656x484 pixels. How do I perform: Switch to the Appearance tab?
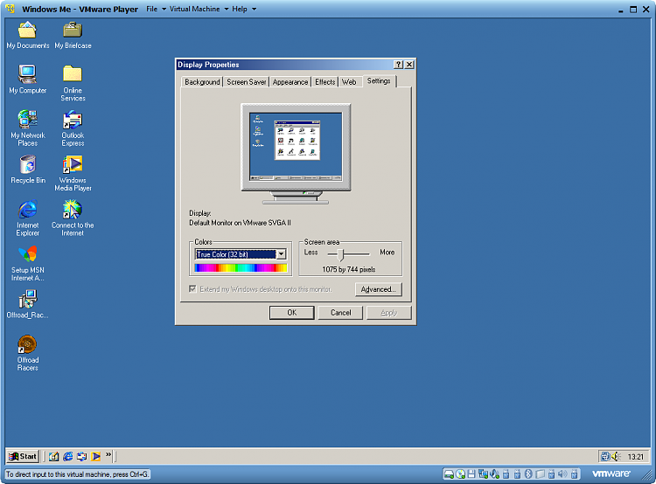pos(290,82)
